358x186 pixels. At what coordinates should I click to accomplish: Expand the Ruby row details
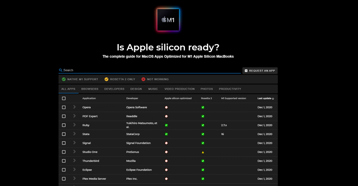click(x=74, y=125)
